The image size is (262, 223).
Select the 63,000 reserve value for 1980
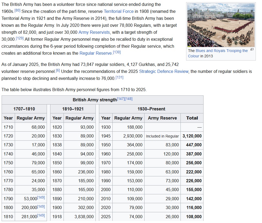pos(172,172)
